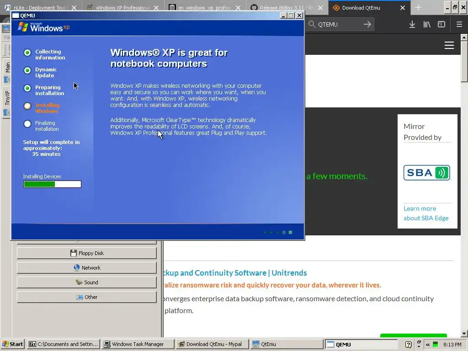Click the SBA logo banner
Viewport: 468px width, 351px height.
[x=427, y=172]
